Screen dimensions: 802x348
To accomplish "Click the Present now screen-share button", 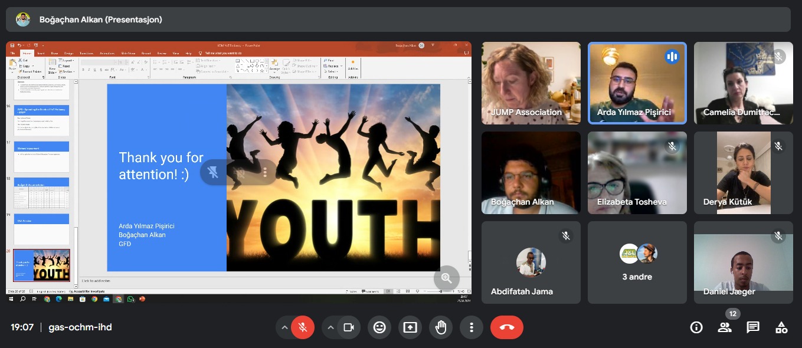I will 410,327.
